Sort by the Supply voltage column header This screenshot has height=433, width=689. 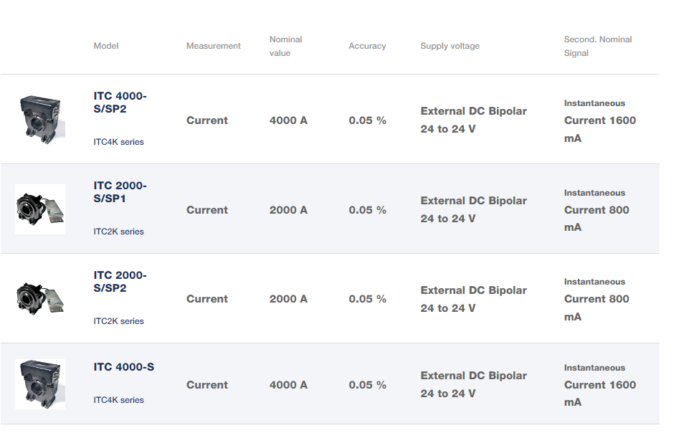click(450, 46)
